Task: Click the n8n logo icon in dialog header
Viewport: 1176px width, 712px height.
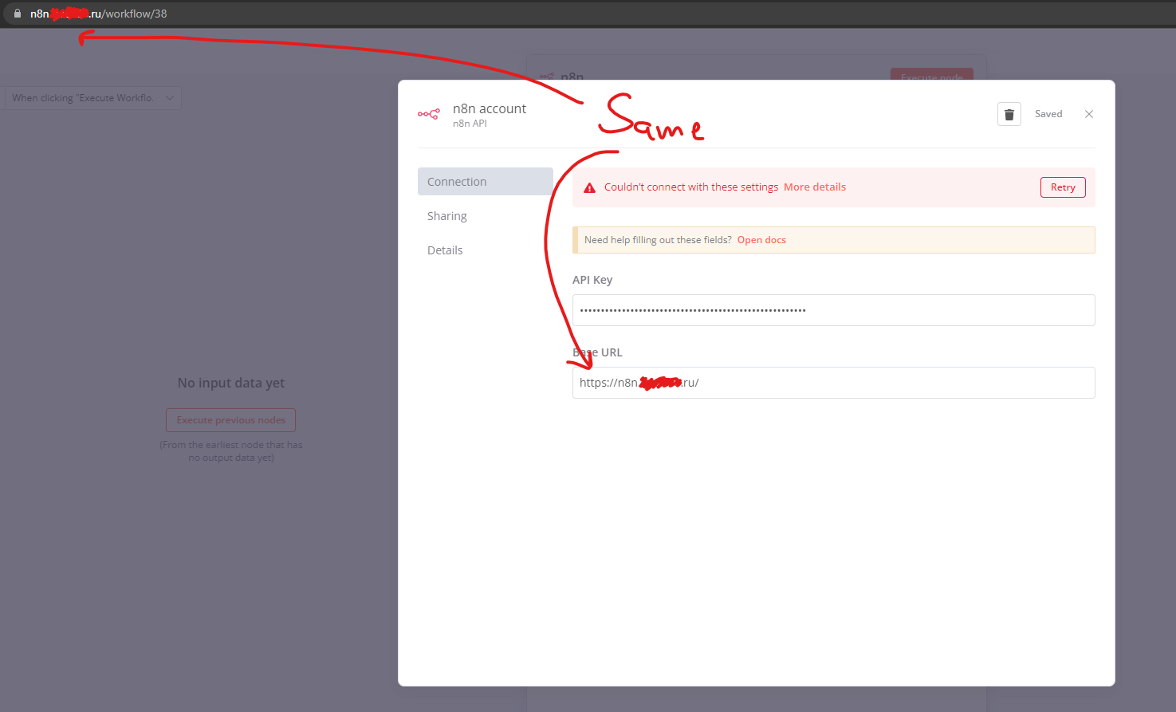Action: [429, 114]
